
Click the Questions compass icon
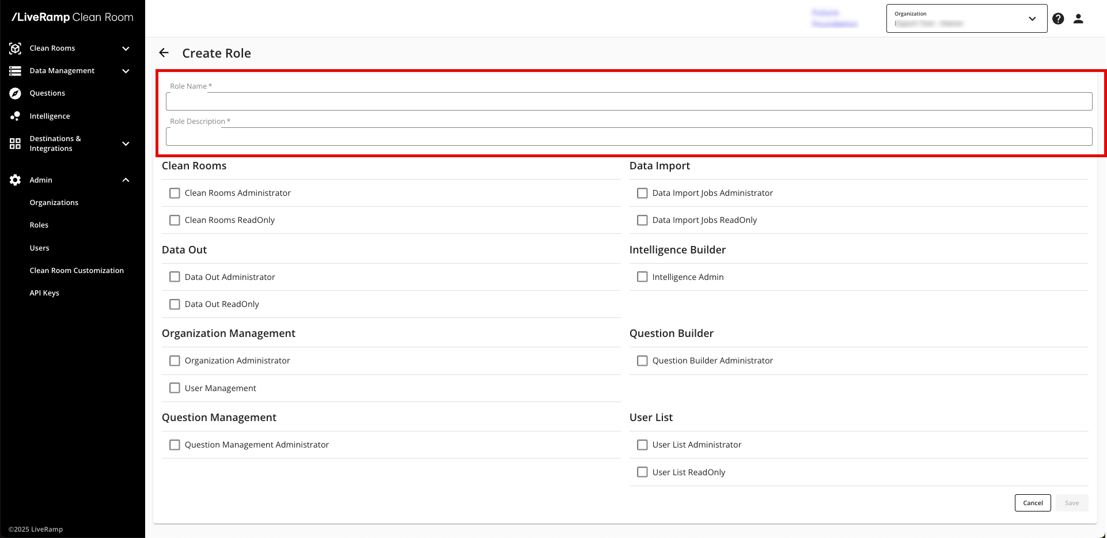click(x=16, y=93)
